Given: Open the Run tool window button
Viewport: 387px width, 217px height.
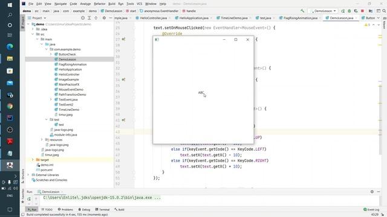Looking at the screenshot, I should coord(32,209).
